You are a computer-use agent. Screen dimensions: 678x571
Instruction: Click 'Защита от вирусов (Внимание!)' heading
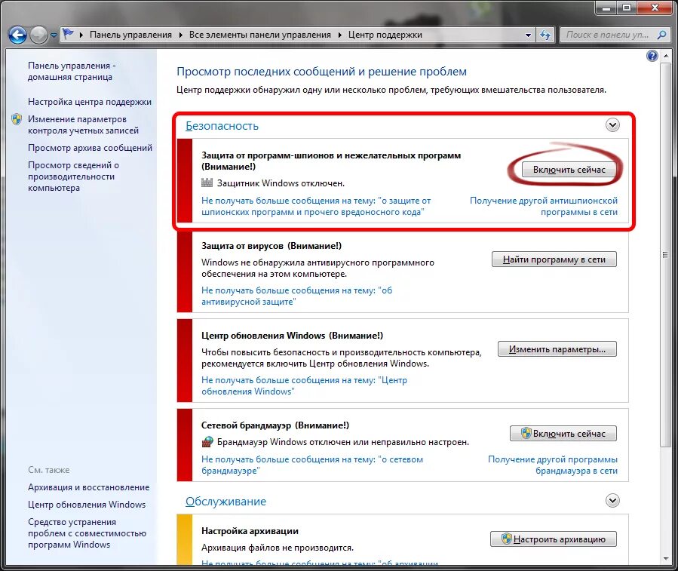(x=271, y=246)
